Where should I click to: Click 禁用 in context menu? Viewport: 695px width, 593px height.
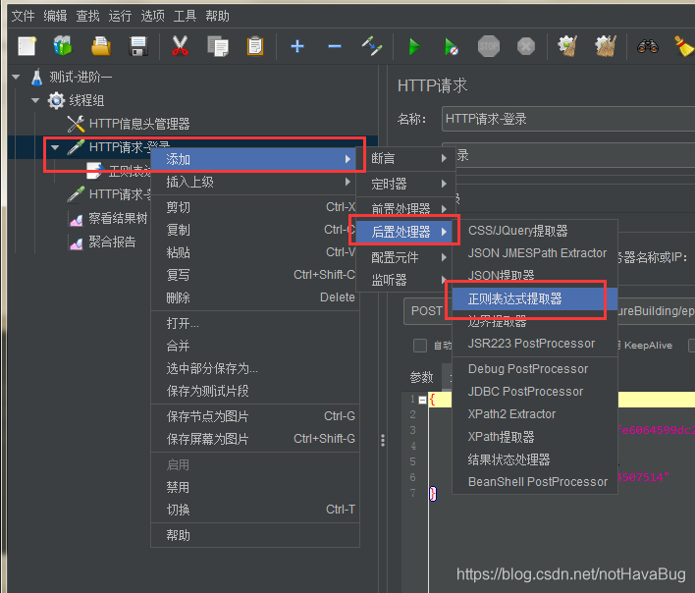tap(254, 487)
